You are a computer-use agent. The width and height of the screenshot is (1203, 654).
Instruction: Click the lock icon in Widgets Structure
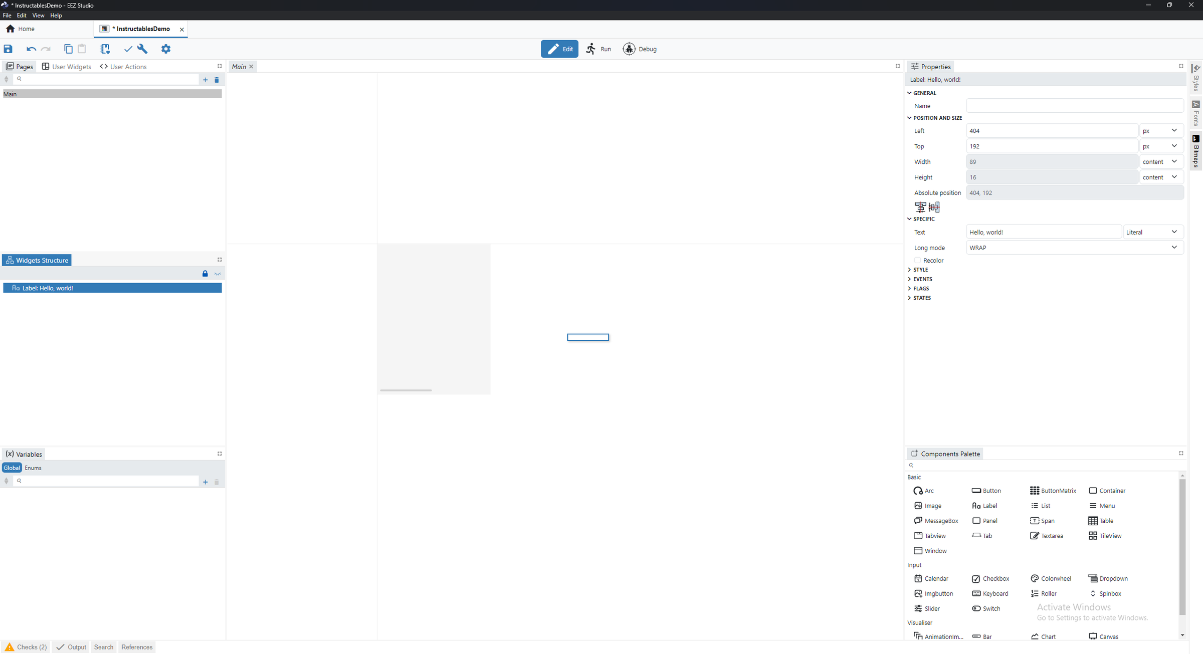(x=205, y=274)
